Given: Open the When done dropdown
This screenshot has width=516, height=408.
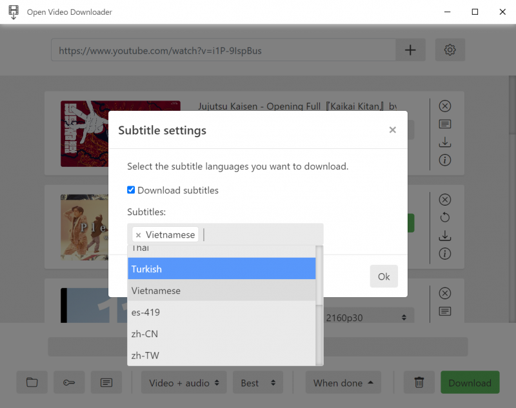Looking at the screenshot, I should [343, 382].
